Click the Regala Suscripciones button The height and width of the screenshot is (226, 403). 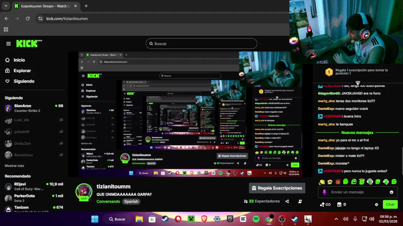[x=277, y=188]
